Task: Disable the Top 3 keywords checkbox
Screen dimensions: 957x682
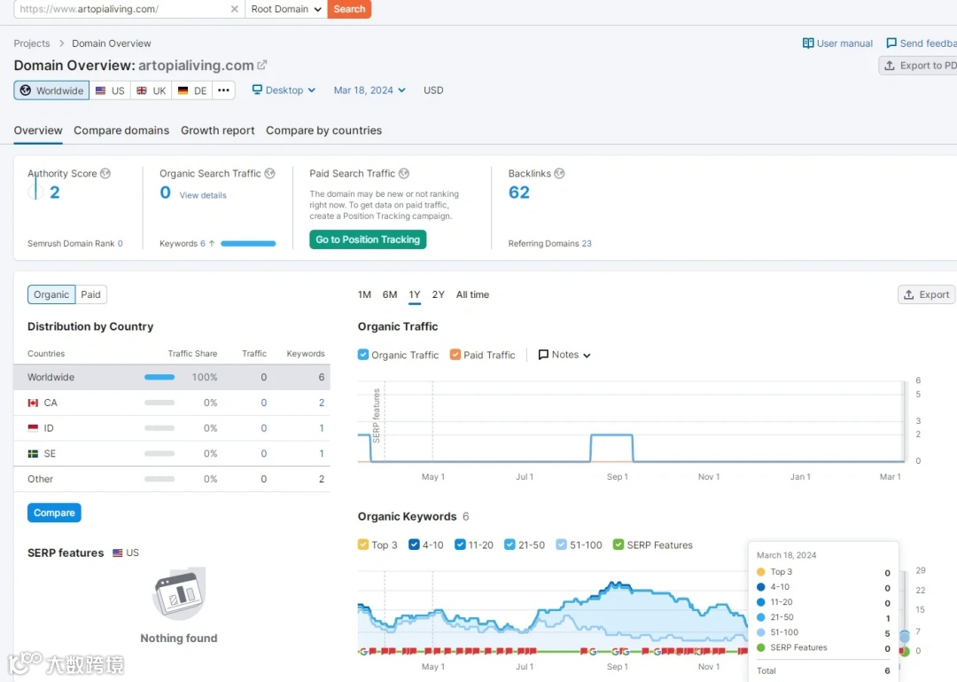Action: tap(363, 545)
